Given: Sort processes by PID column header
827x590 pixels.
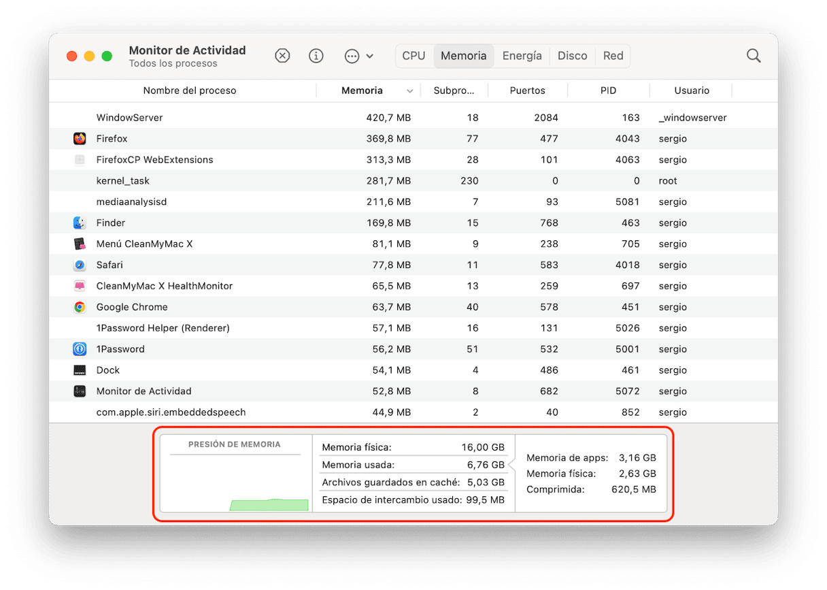Looking at the screenshot, I should (x=608, y=91).
